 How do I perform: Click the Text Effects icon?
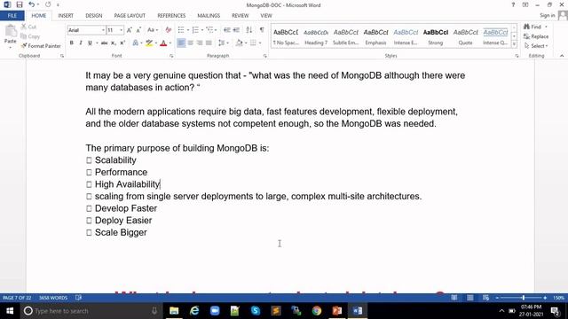pos(136,43)
